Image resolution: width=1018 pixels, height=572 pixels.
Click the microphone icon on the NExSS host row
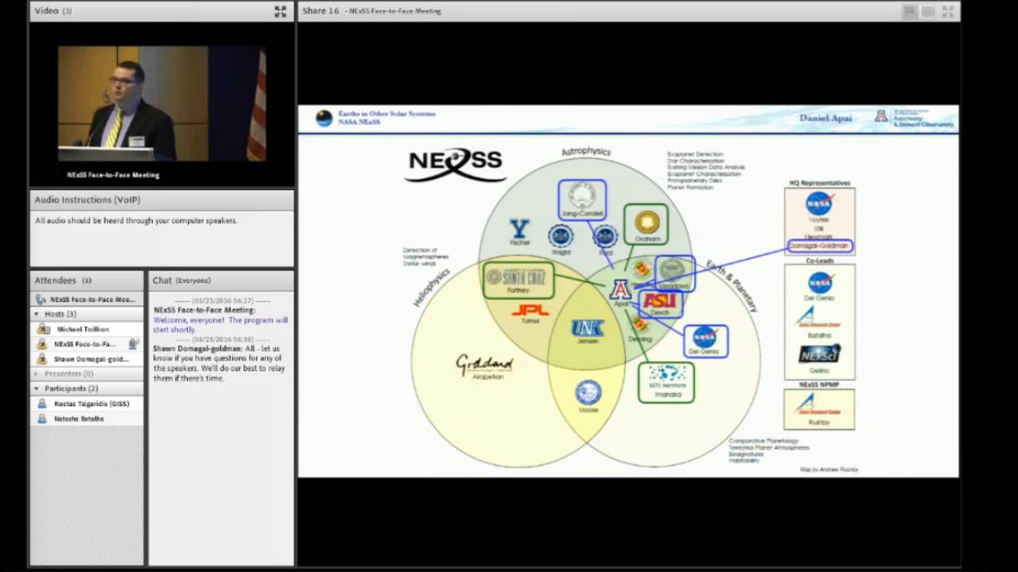point(134,344)
